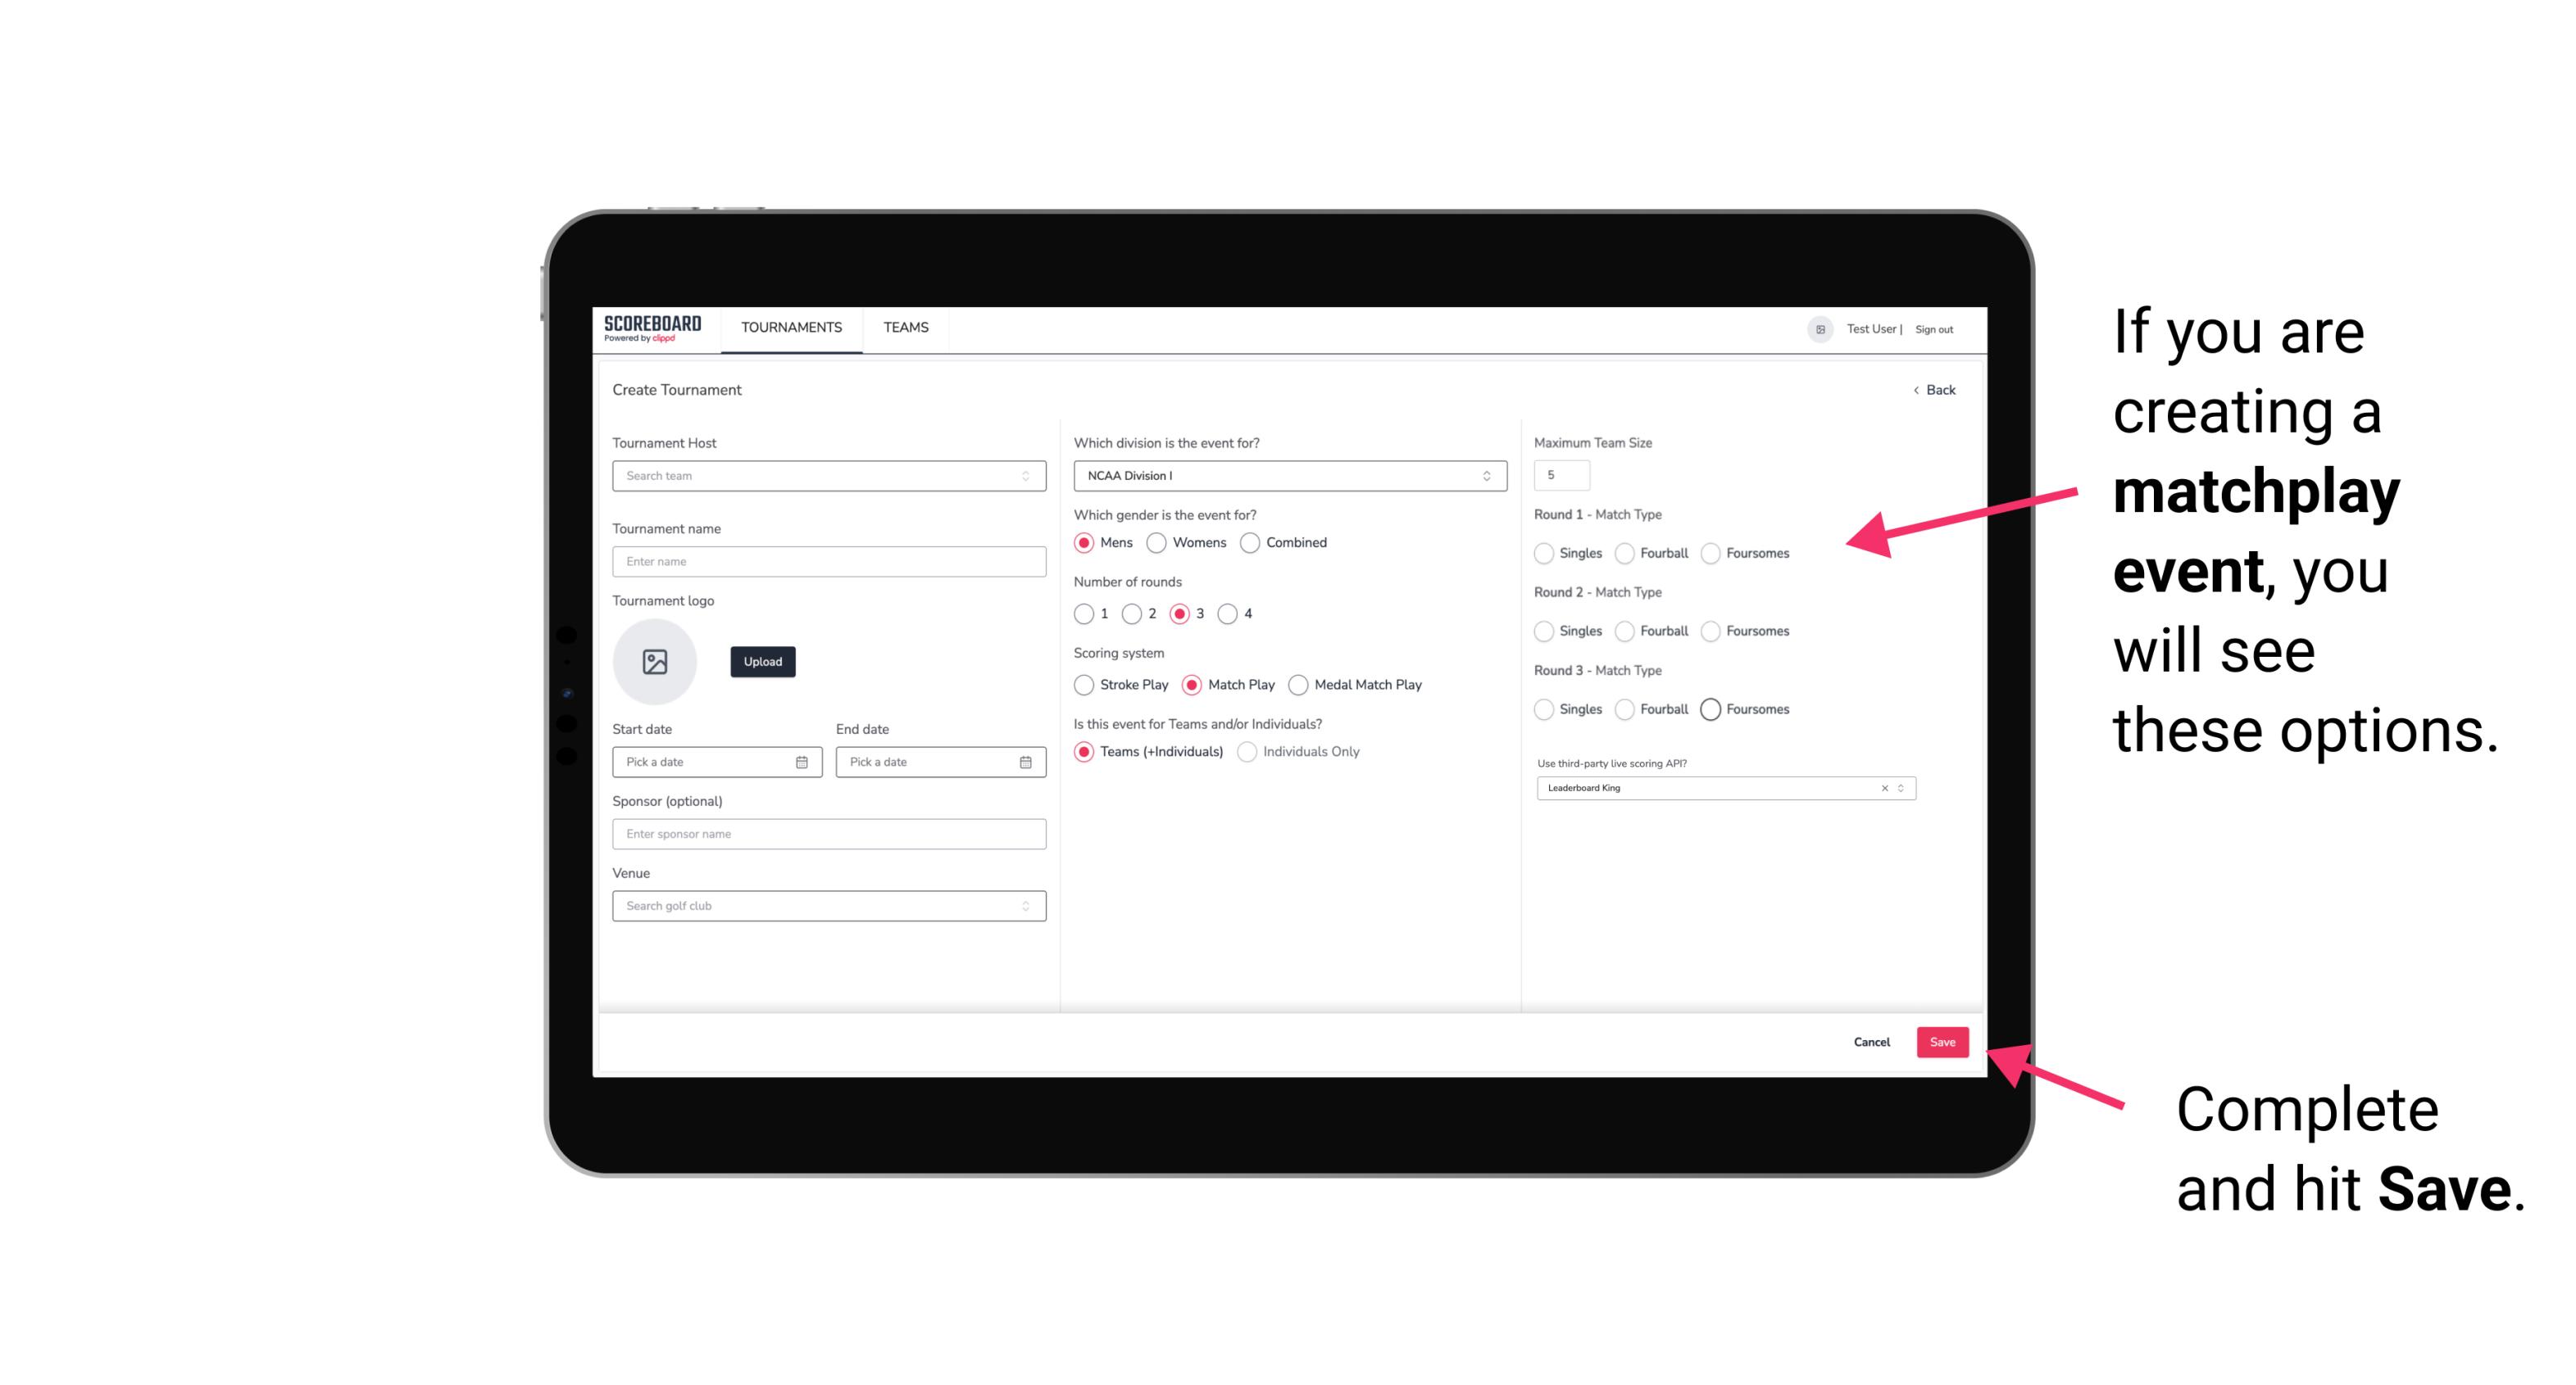Screen dimensions: 2576x1385
Task: Click the End date calendar icon
Action: (x=1024, y=763)
